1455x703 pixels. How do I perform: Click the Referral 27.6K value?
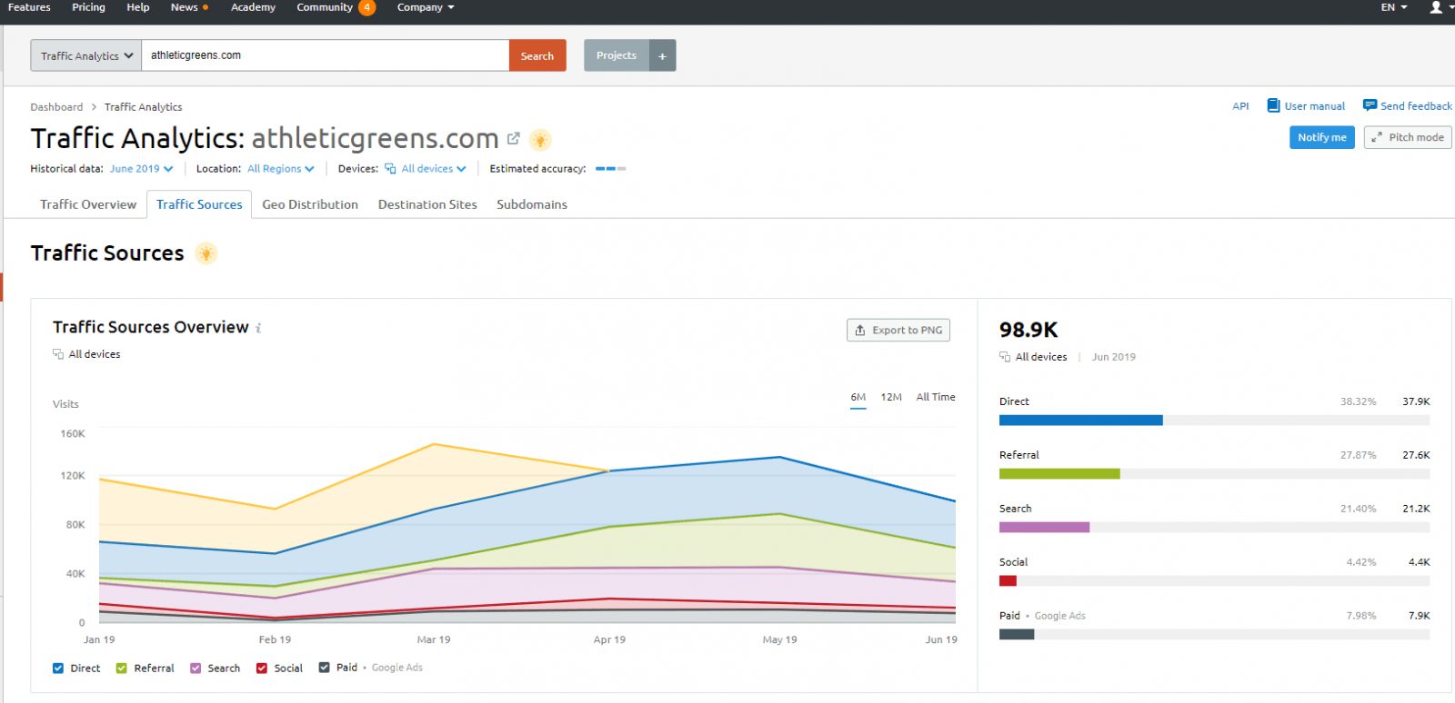pyautogui.click(x=1416, y=455)
